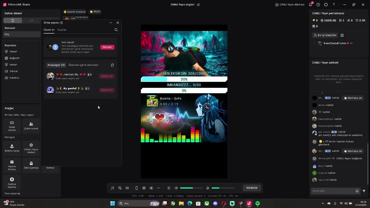370x208 pixels.
Task: Click Davet et for merican 55 friend
Action: coord(107,76)
